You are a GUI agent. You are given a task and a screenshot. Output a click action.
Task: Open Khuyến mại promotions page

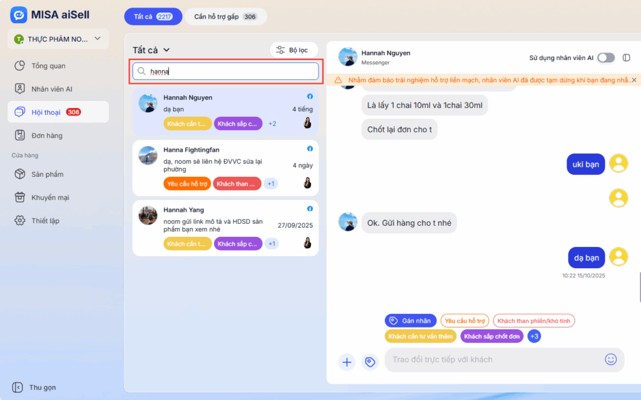tap(50, 197)
